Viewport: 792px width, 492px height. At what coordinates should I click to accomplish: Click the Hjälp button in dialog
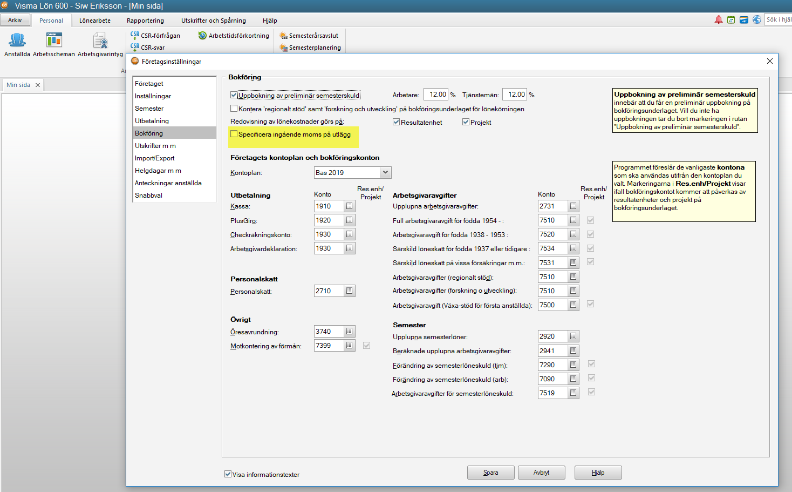(x=598, y=473)
